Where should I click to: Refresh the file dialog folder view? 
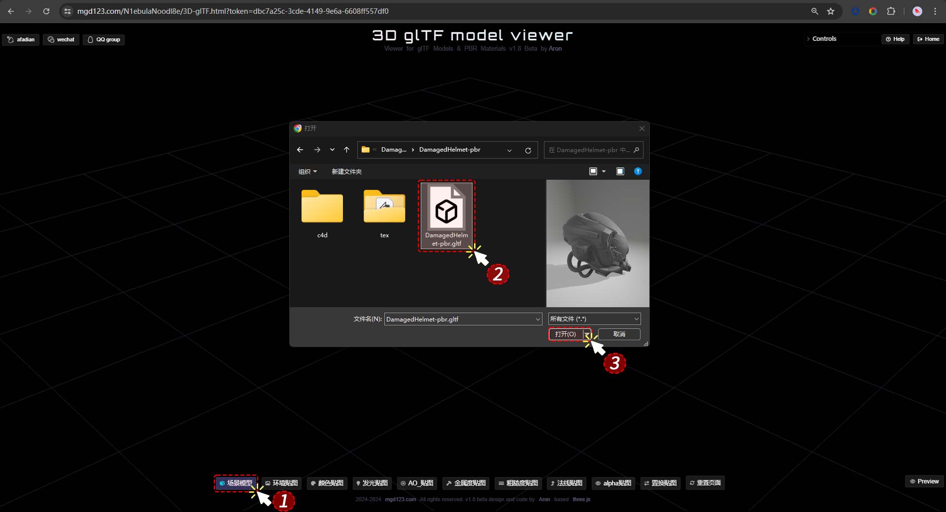pyautogui.click(x=528, y=150)
